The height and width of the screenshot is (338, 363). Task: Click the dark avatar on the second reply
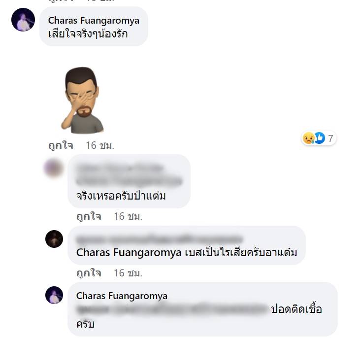pyautogui.click(x=54, y=239)
